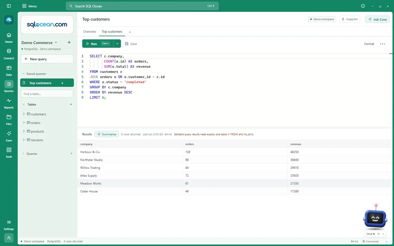Open the Connect section

(9, 54)
